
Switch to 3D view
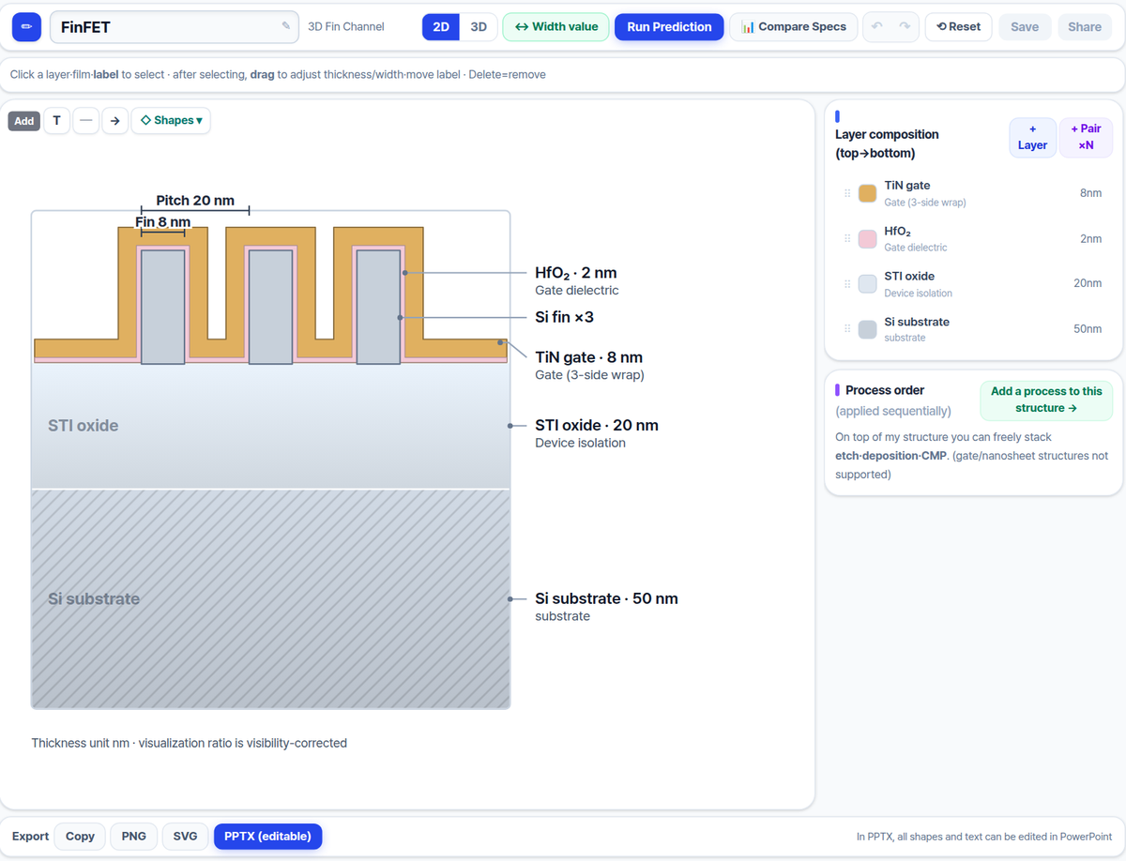(479, 26)
